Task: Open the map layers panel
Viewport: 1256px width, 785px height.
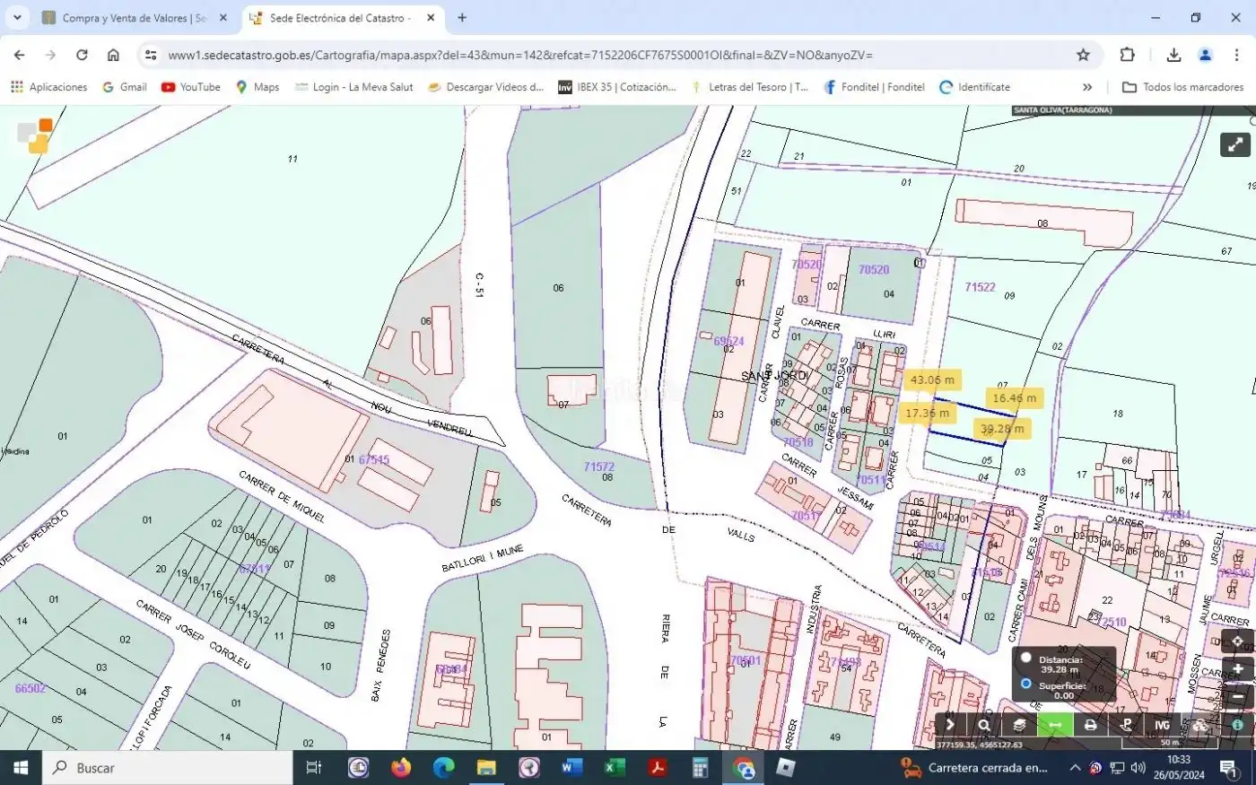Action: pyautogui.click(x=1020, y=725)
